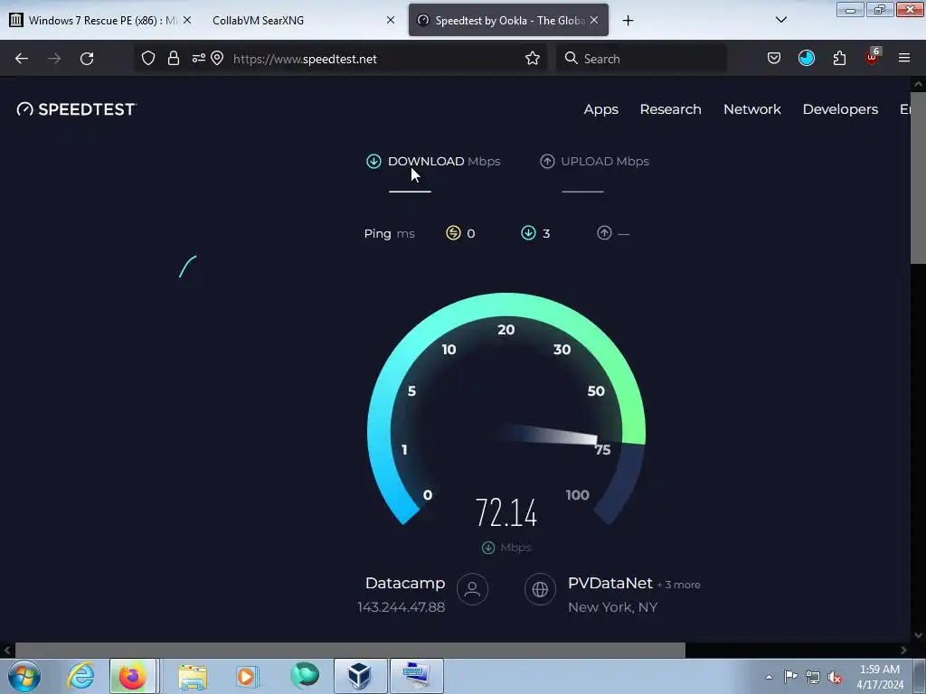Show hidden system tray icons arrow
The height and width of the screenshot is (694, 926).
pos(769,677)
